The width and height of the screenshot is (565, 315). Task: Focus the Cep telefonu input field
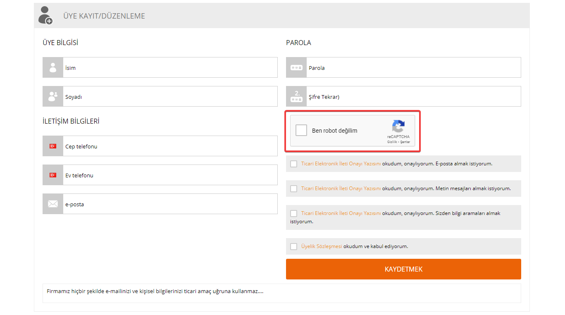[x=170, y=146]
